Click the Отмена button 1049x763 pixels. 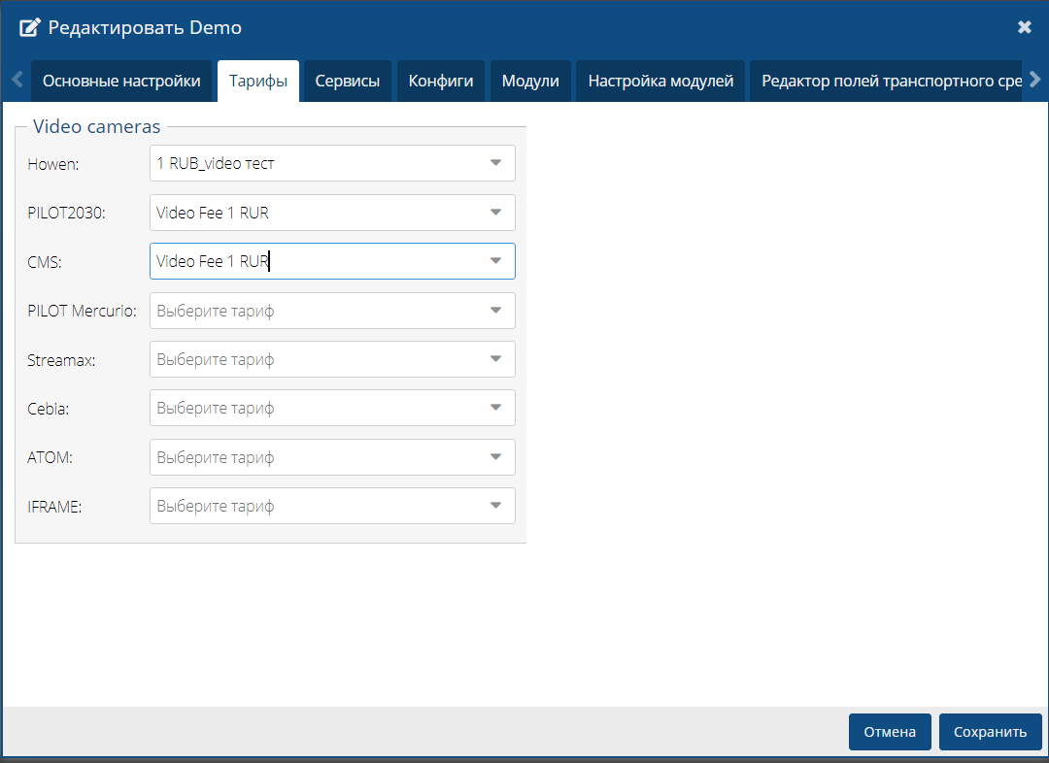coord(890,732)
